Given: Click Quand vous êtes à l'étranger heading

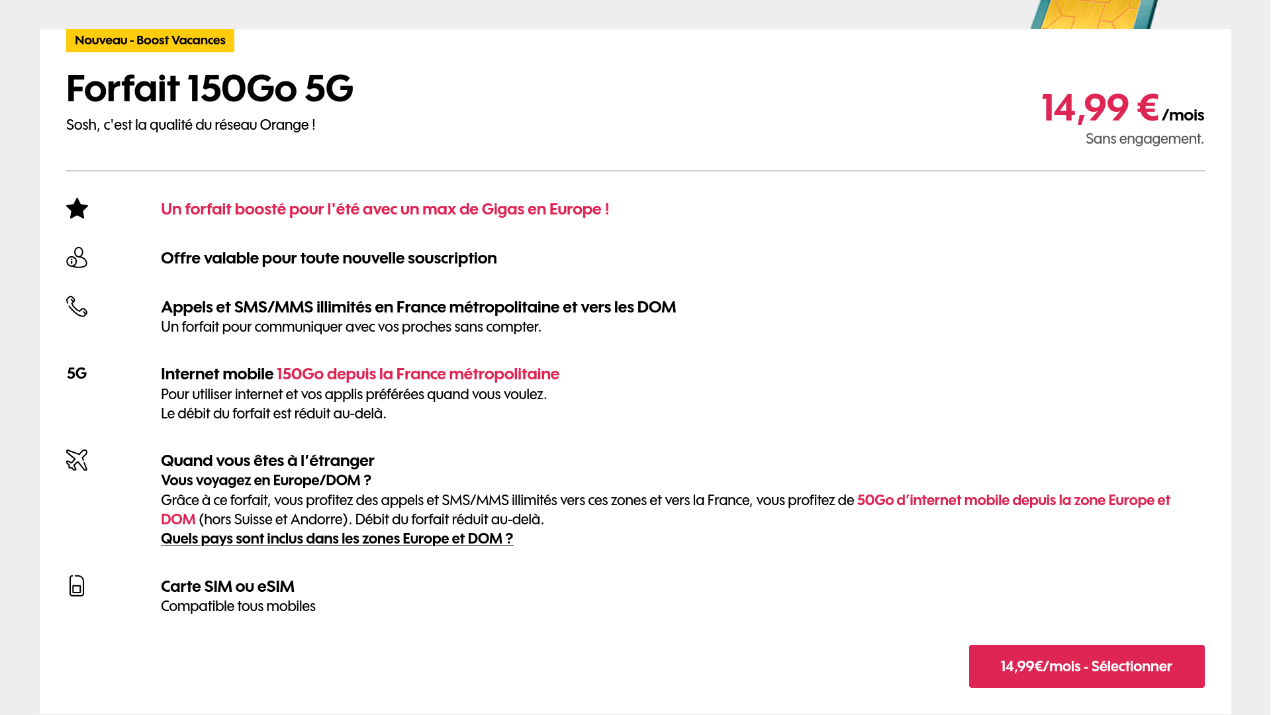Looking at the screenshot, I should [267, 461].
